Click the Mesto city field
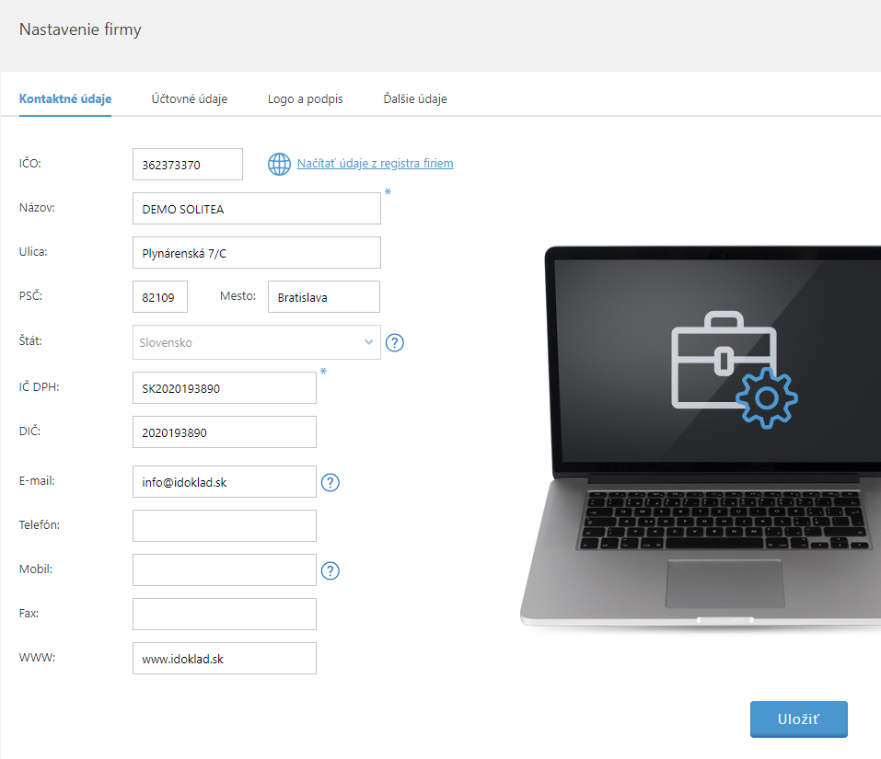Viewport: 881px width, 759px height. [323, 297]
